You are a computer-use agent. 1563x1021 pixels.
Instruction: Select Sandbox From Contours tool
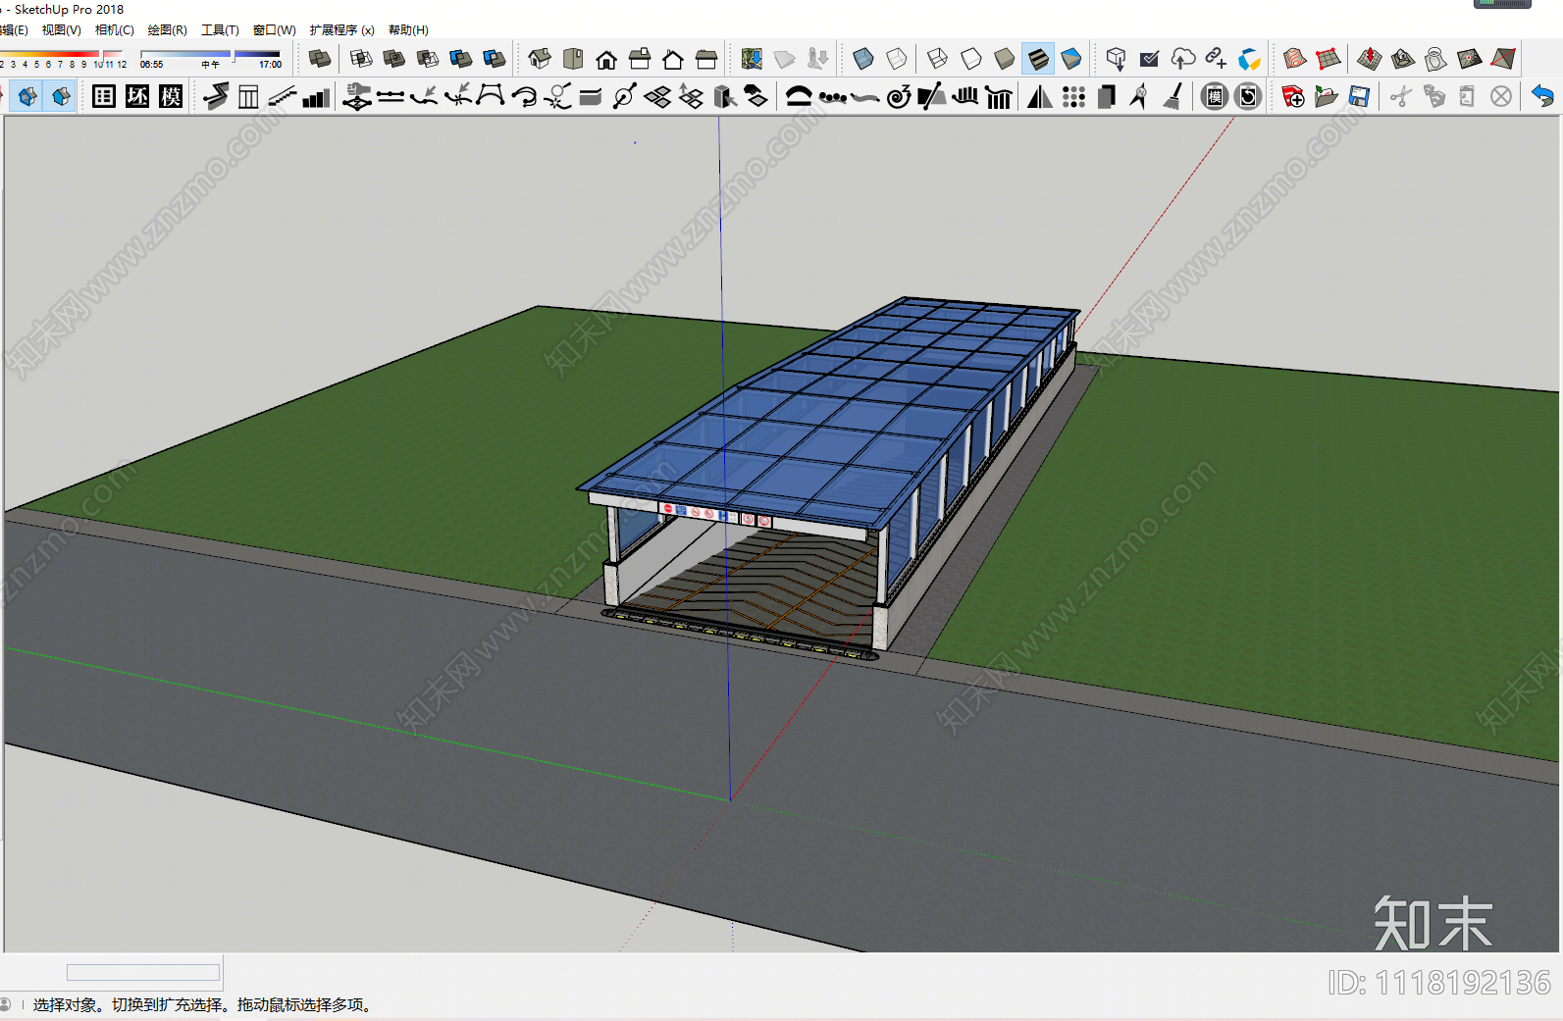point(1295,59)
